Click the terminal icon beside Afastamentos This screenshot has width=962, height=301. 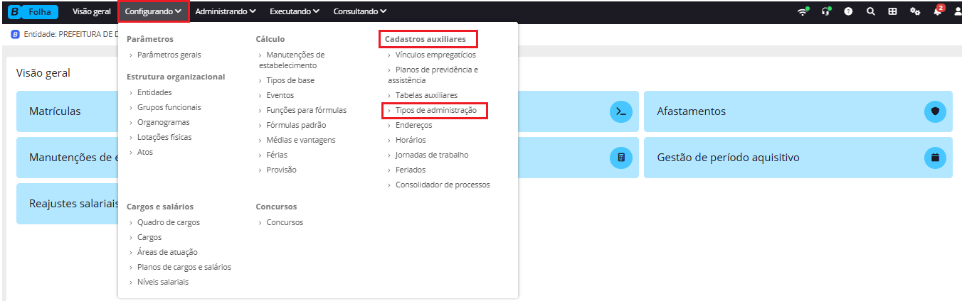[x=621, y=111]
